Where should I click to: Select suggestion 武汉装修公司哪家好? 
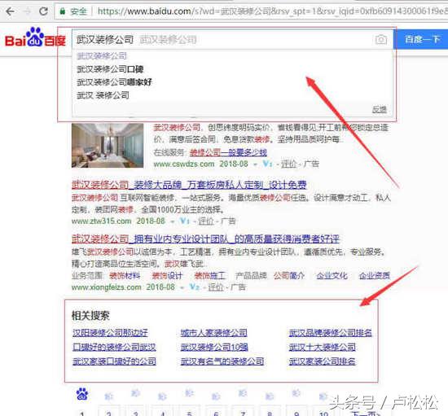(x=114, y=82)
